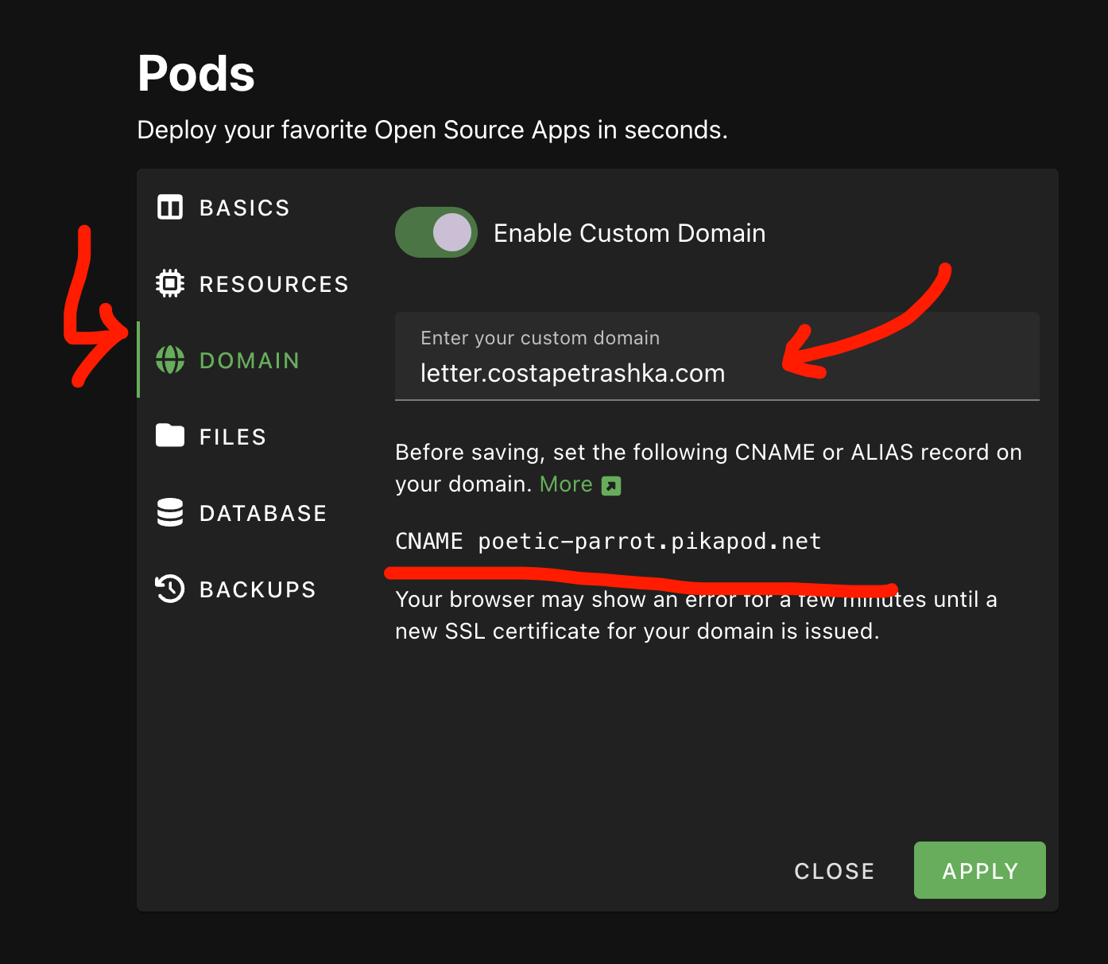This screenshot has height=964, width=1108.
Task: Show the BACKUPS tab
Action: pyautogui.click(x=258, y=590)
